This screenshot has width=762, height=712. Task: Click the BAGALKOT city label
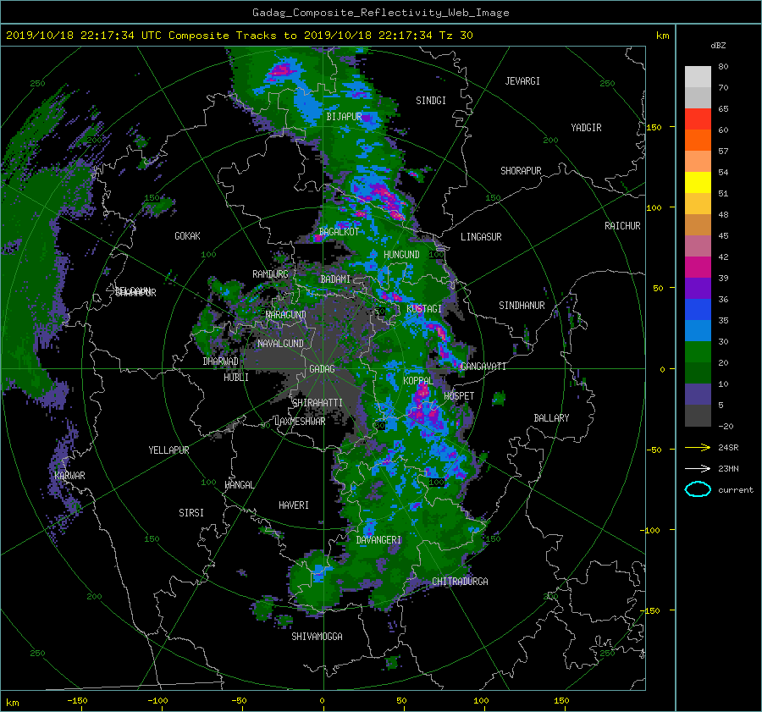[x=339, y=232]
